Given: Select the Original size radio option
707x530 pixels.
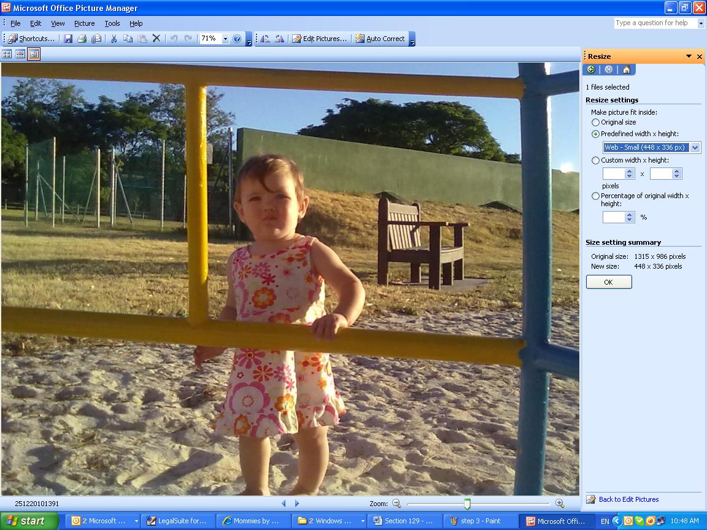Looking at the screenshot, I should 595,122.
